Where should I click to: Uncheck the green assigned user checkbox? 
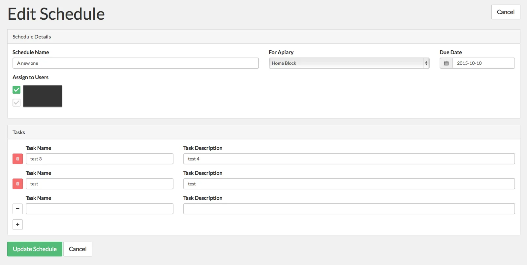point(16,90)
